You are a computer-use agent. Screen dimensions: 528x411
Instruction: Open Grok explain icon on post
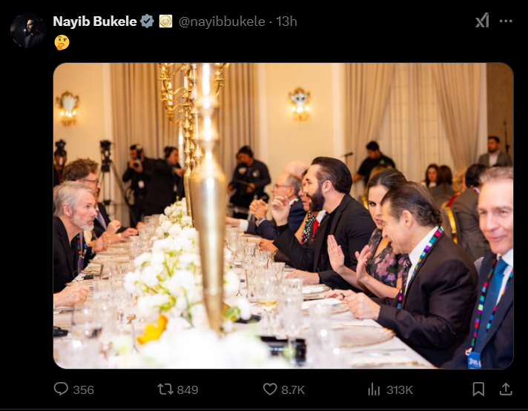pyautogui.click(x=482, y=21)
